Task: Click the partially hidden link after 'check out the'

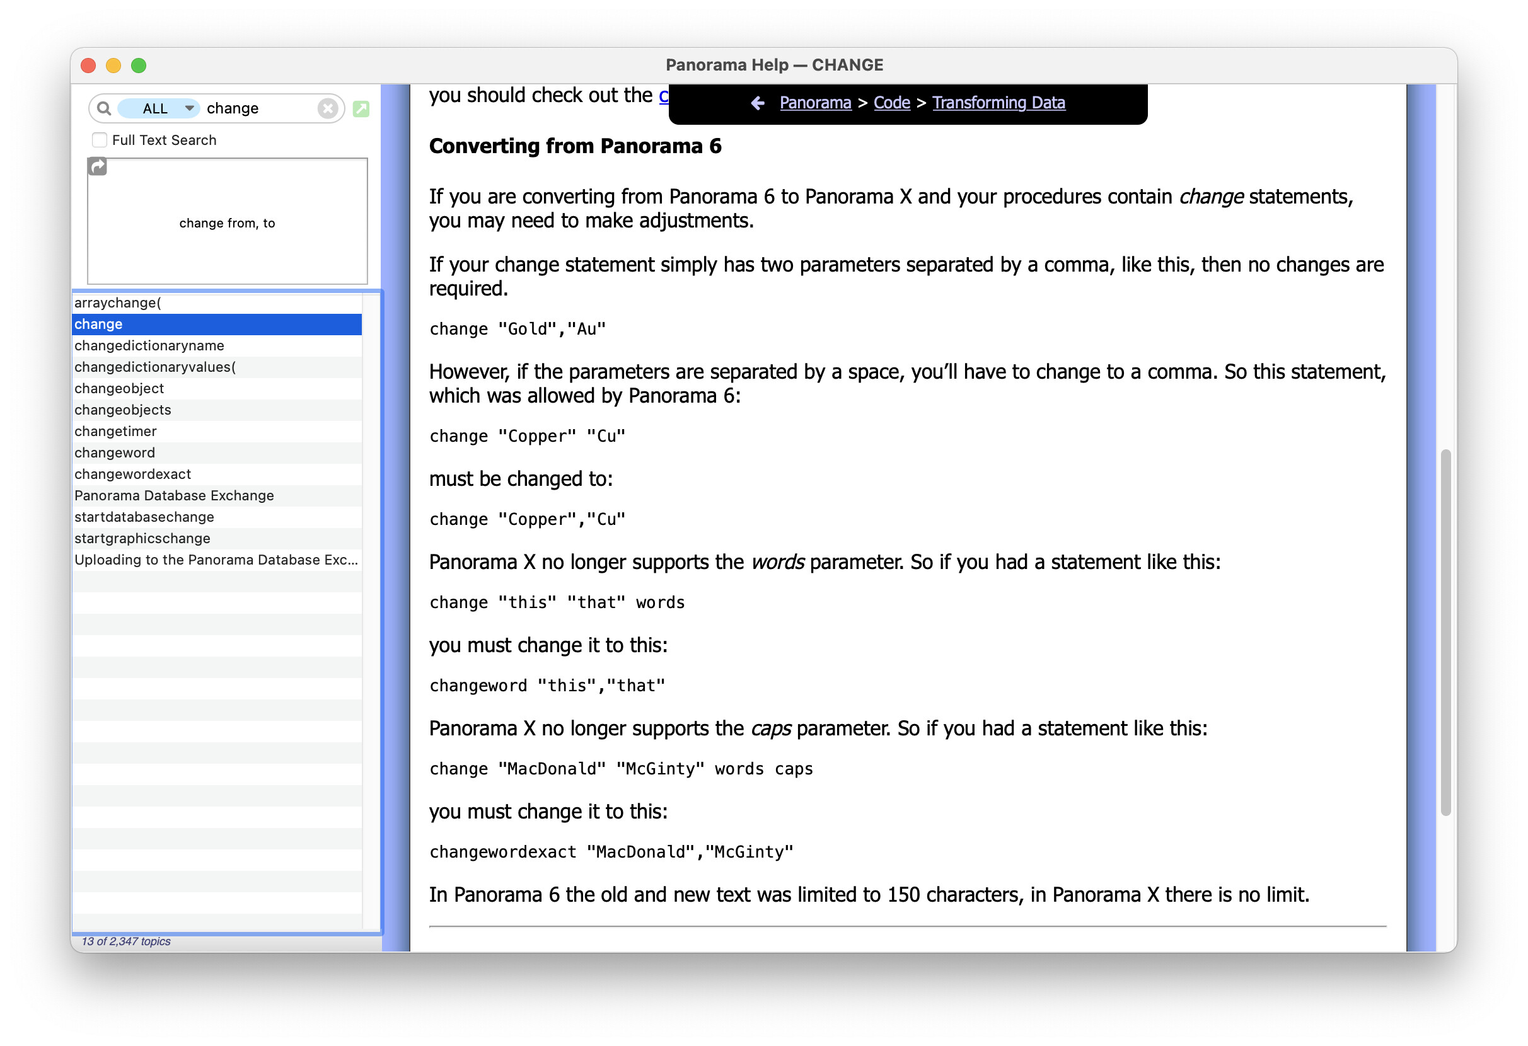Action: [663, 96]
